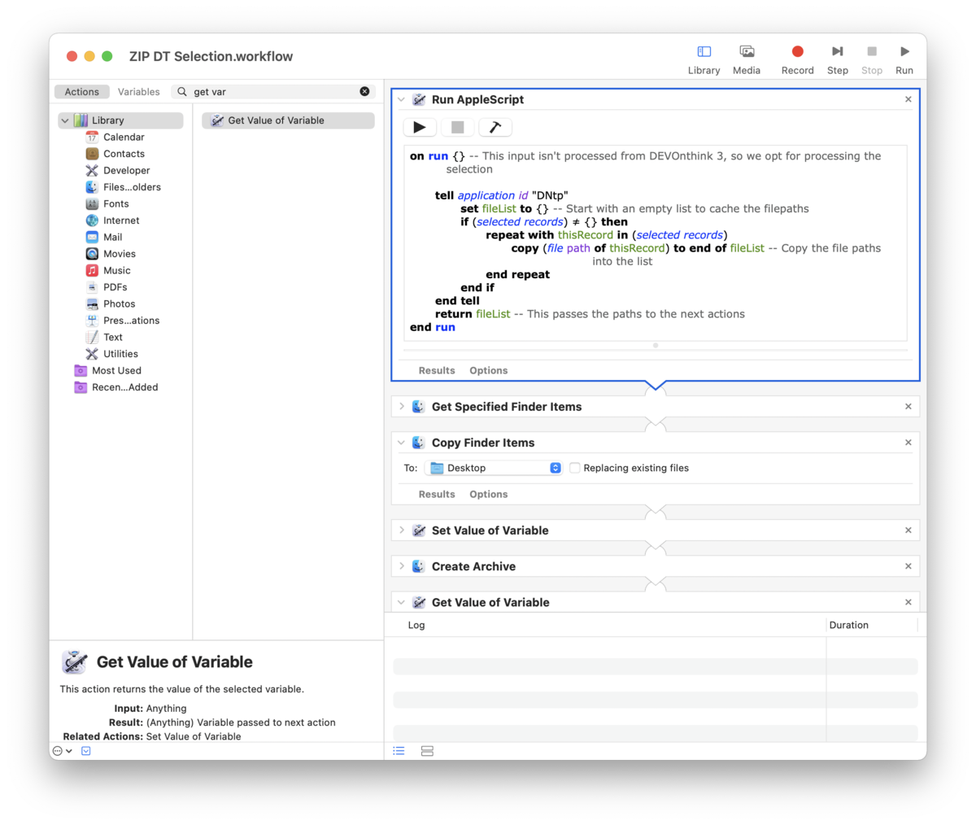Open the PDFs category

pyautogui.click(x=115, y=287)
